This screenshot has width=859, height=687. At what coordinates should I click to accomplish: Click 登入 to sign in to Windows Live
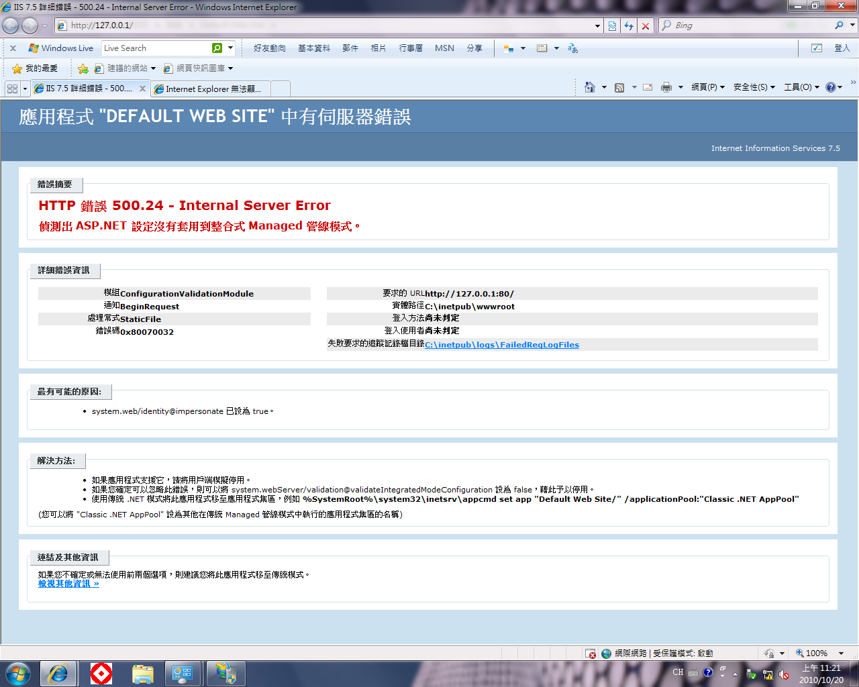click(x=842, y=48)
